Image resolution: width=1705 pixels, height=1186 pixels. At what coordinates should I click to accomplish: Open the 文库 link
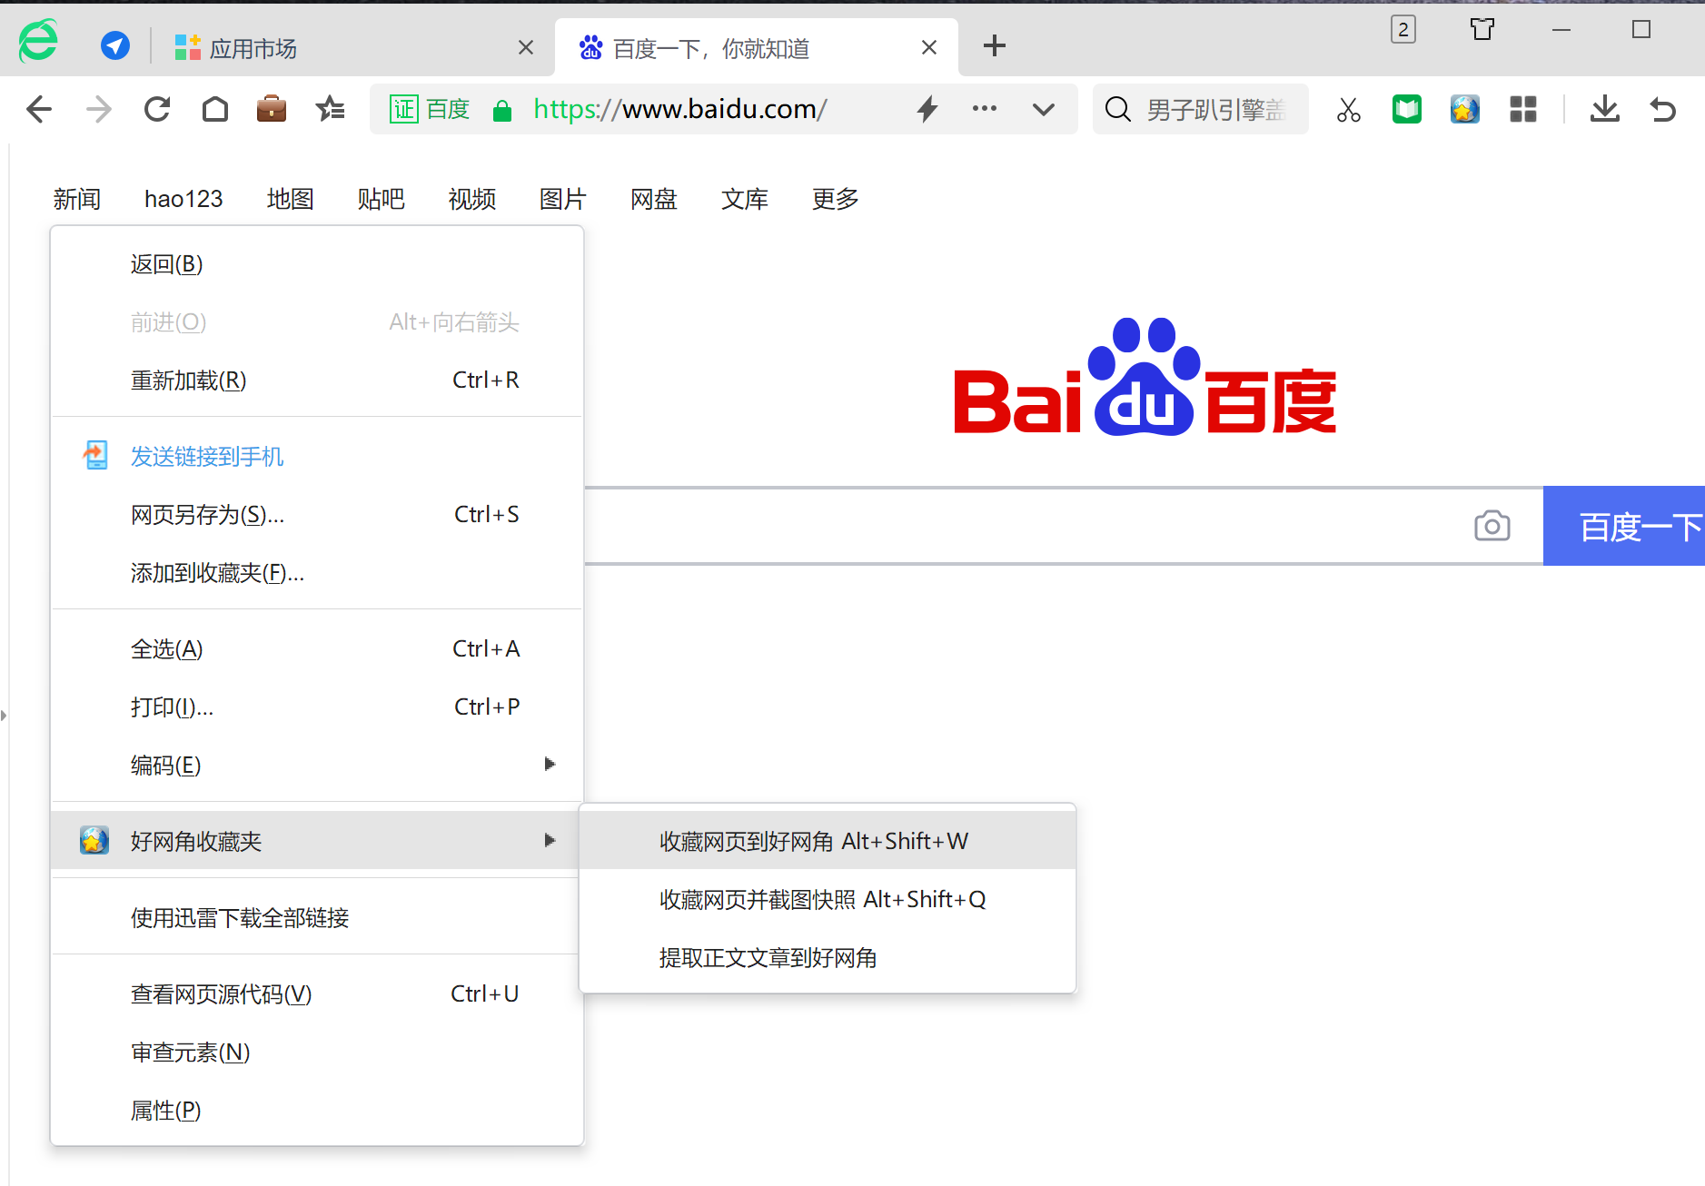[745, 199]
